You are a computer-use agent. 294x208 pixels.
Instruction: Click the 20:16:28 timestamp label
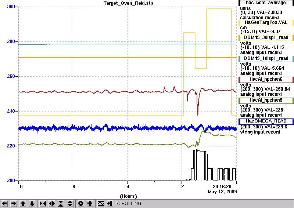pyautogui.click(x=222, y=187)
